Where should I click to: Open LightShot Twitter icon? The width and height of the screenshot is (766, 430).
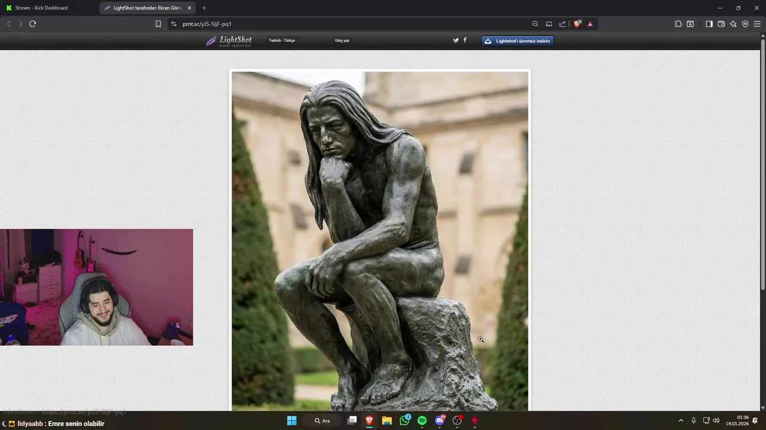[455, 41]
